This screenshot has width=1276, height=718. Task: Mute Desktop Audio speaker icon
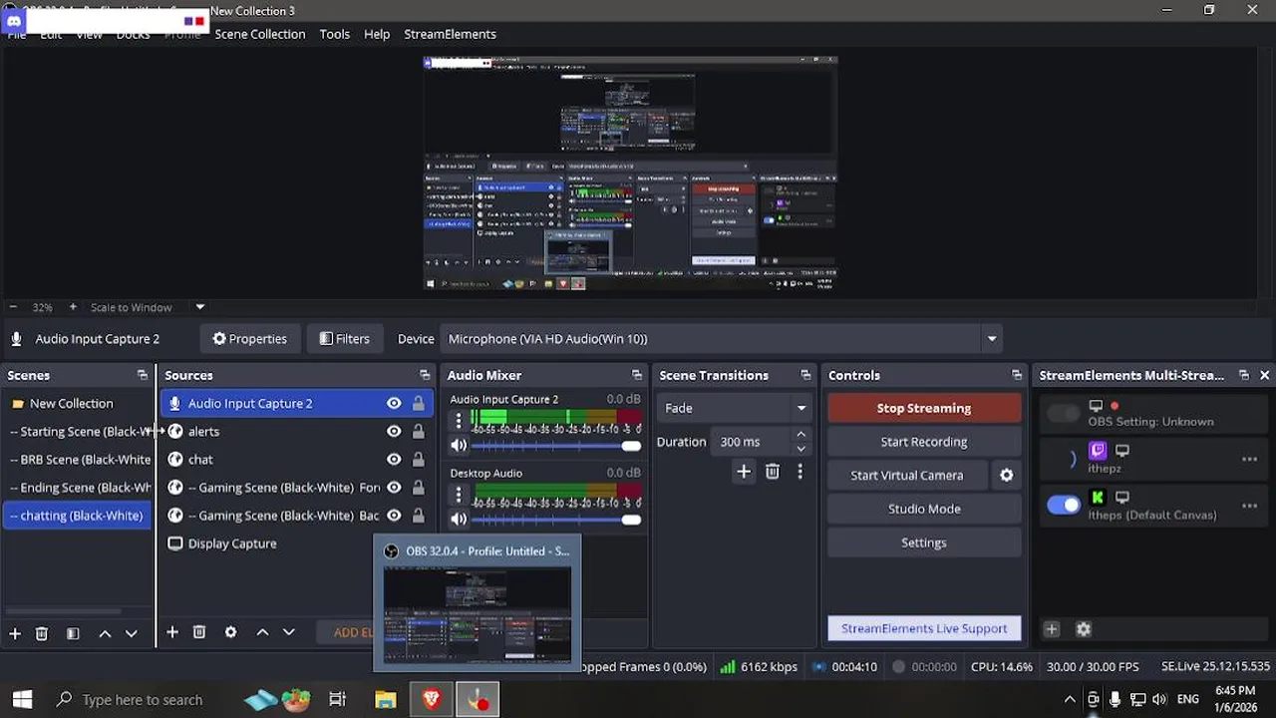point(459,519)
